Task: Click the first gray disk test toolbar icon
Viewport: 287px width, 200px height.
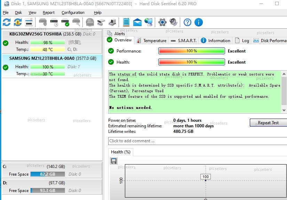Action: pos(43,22)
